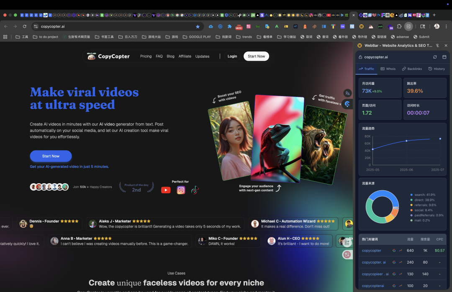Click the browser back arrow
Image resolution: width=452 pixels, height=292 pixels.
click(6, 26)
